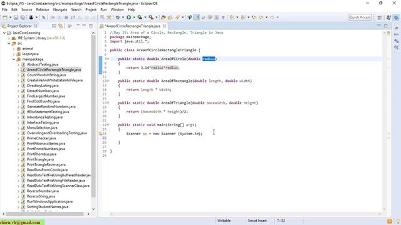Maximize the Project Explorer view
Viewport: 401px width, 225px height.
[x=91, y=26]
